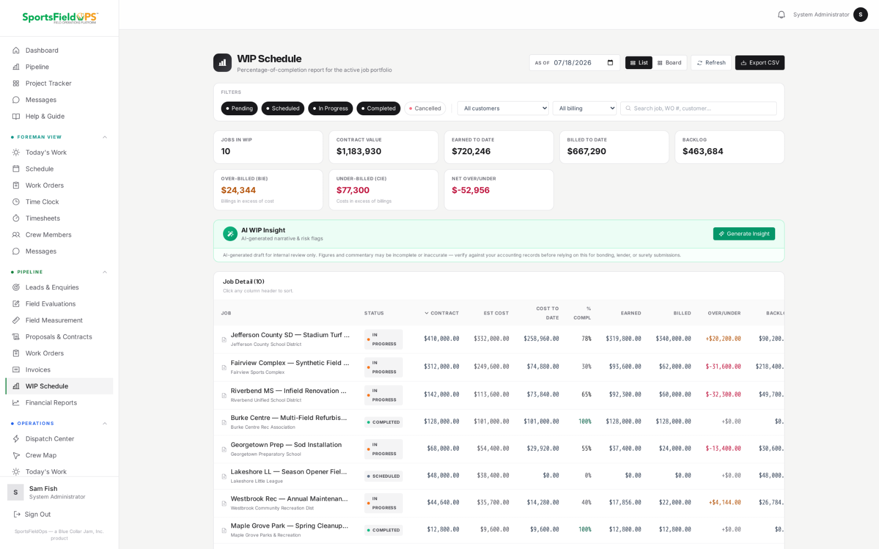Open the All customers dropdown
Image resolution: width=879 pixels, height=549 pixels.
[x=503, y=109]
